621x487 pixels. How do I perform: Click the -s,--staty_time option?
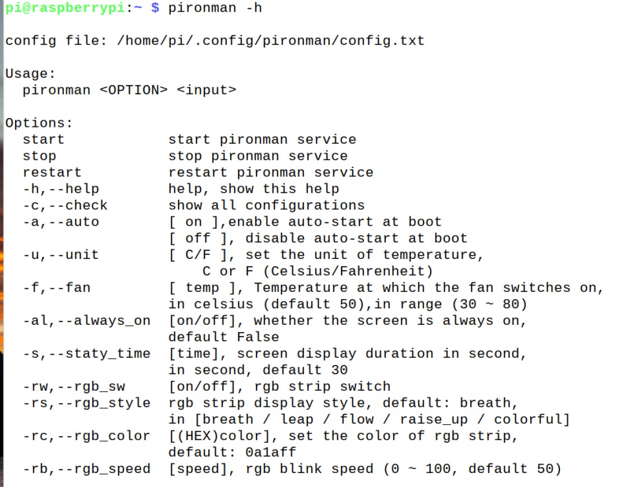[x=86, y=354]
